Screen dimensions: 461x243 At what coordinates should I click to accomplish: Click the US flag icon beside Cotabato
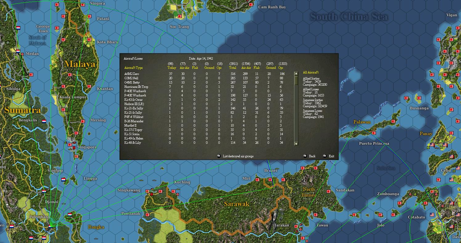click(x=432, y=215)
